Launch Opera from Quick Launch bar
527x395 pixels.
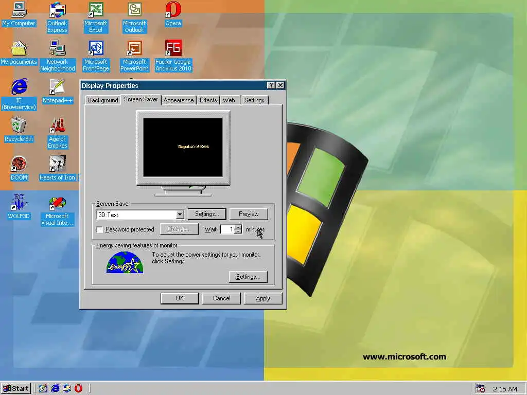(x=79, y=388)
